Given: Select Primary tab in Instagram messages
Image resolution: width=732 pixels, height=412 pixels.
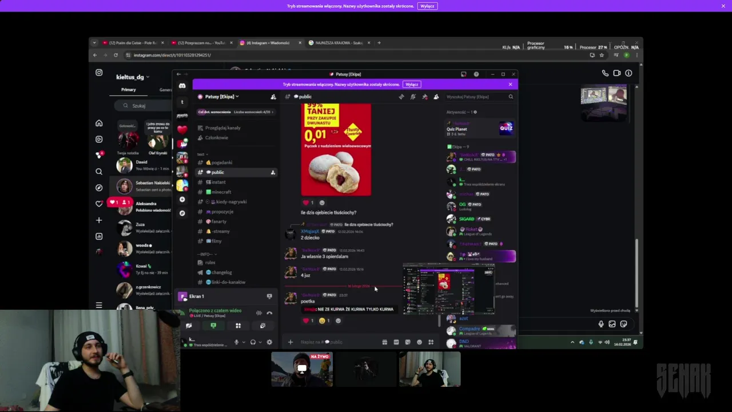Looking at the screenshot, I should click(x=128, y=90).
